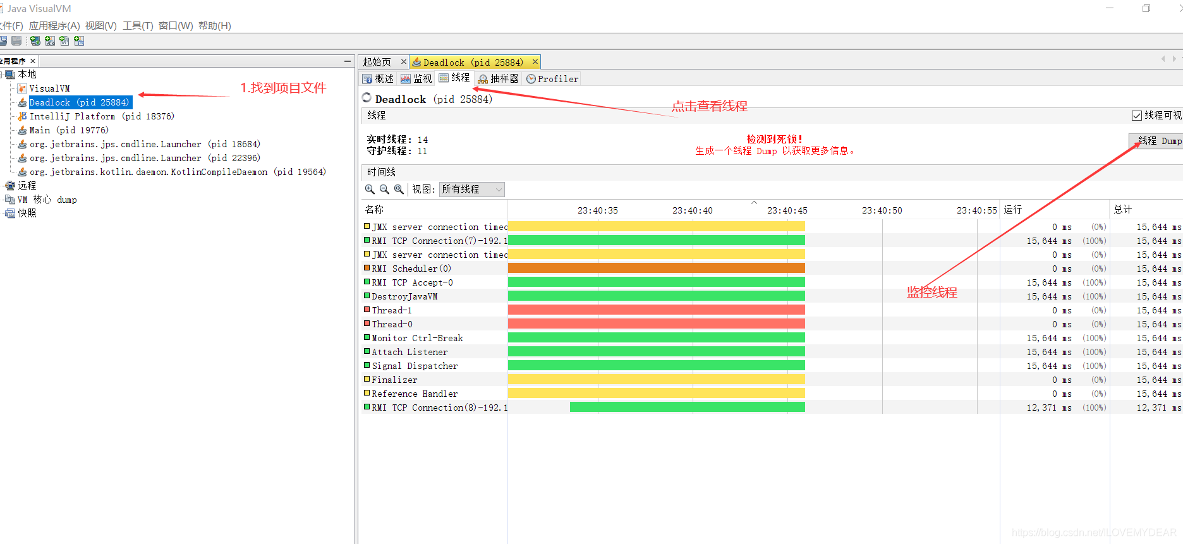Select Deadlock (pid 25884) in tree
The image size is (1183, 544).
[x=80, y=102]
